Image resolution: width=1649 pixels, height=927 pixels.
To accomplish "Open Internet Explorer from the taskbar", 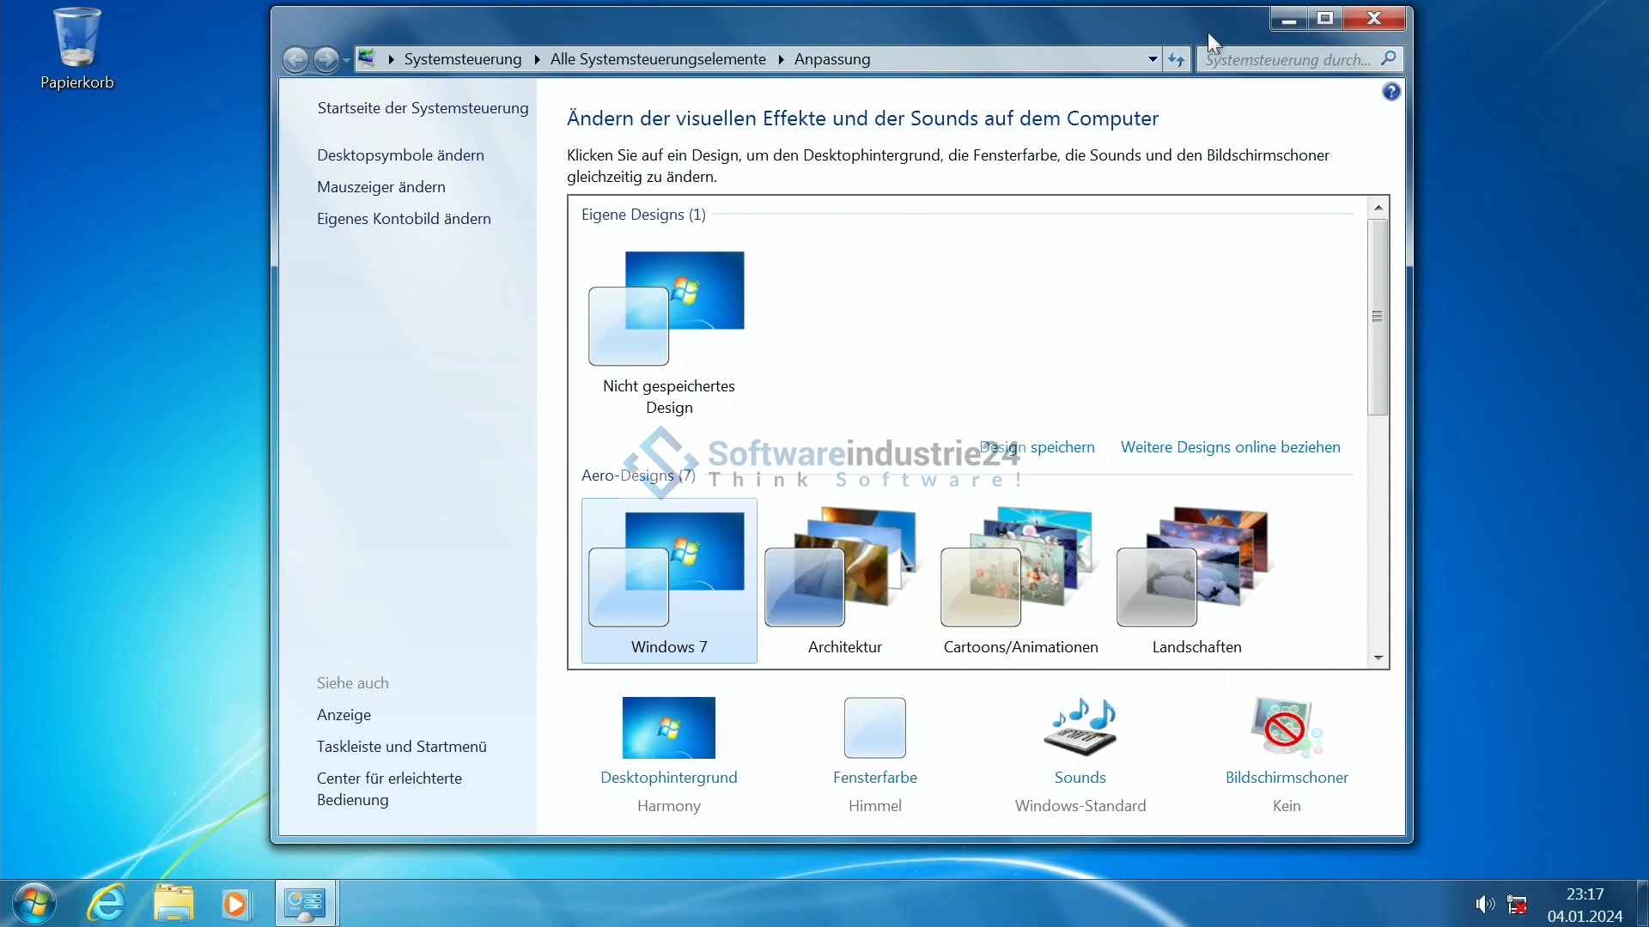I will point(106,904).
